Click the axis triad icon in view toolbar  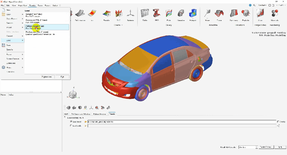[x=91, y=108]
